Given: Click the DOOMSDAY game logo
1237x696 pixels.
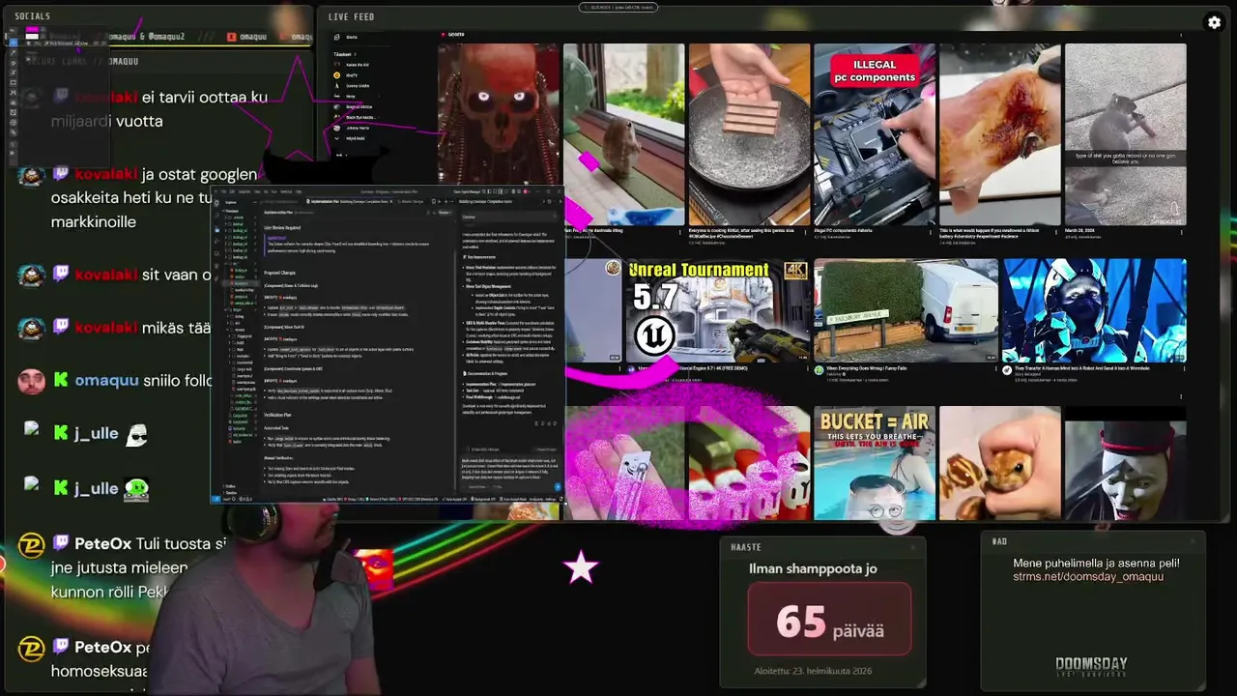Looking at the screenshot, I should [1090, 666].
